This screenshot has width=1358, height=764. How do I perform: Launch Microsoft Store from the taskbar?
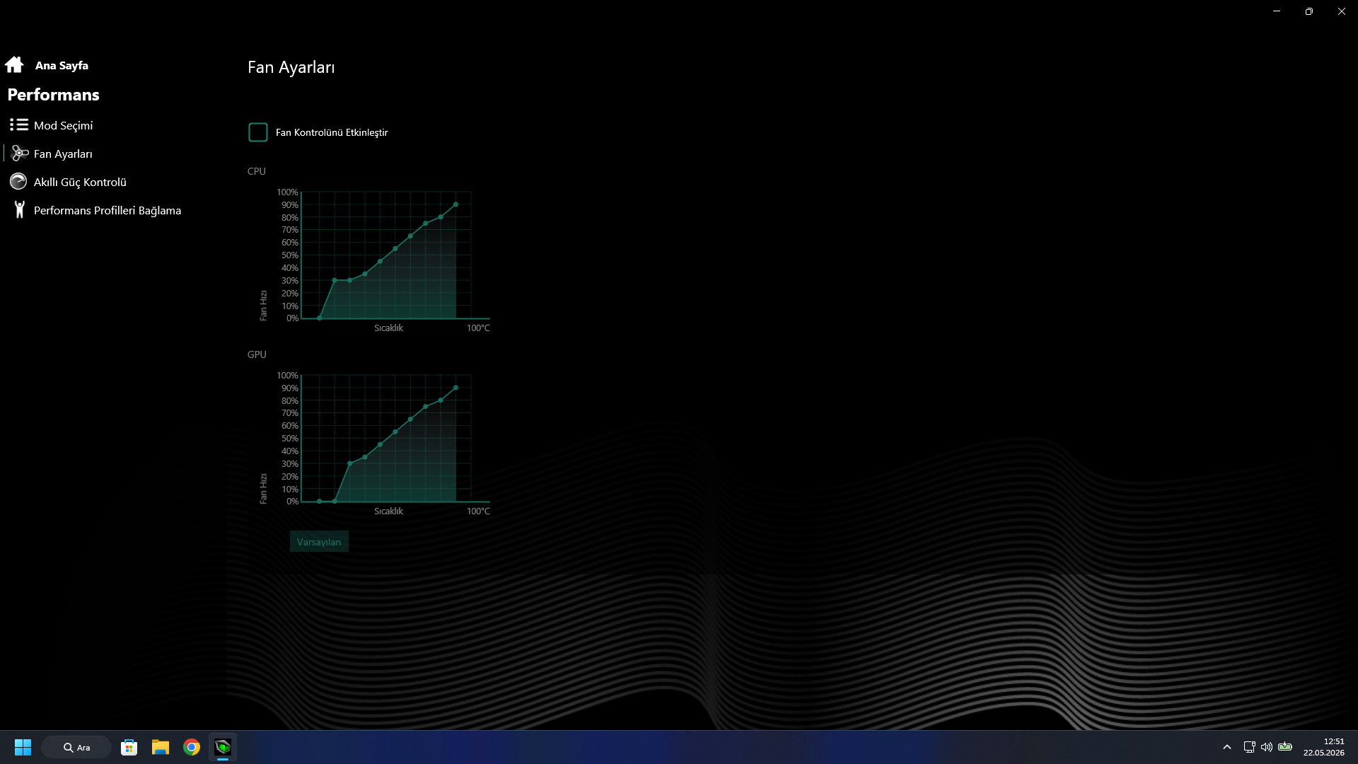[x=129, y=747]
